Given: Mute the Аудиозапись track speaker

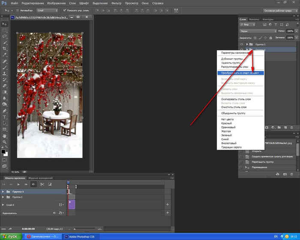Looking at the screenshot, I should [x=54, y=213].
